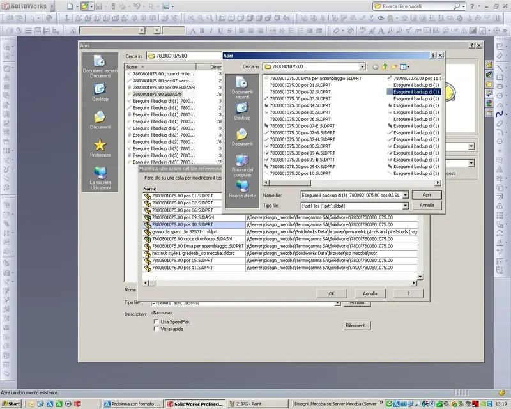
Task: Go up one folder level in front Apri dialog
Action: point(385,66)
